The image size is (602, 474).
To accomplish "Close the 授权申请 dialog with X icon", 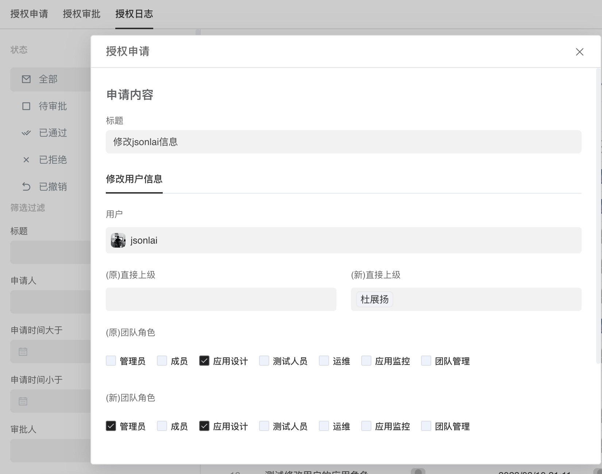I will [x=579, y=52].
